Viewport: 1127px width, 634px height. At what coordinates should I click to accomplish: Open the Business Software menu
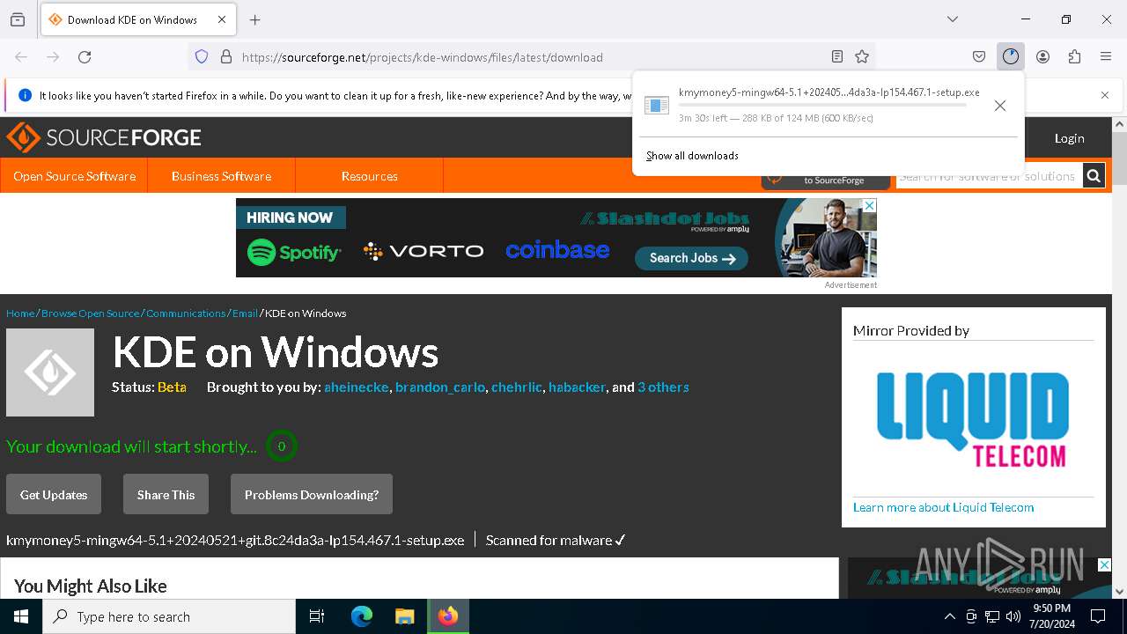[x=221, y=176]
